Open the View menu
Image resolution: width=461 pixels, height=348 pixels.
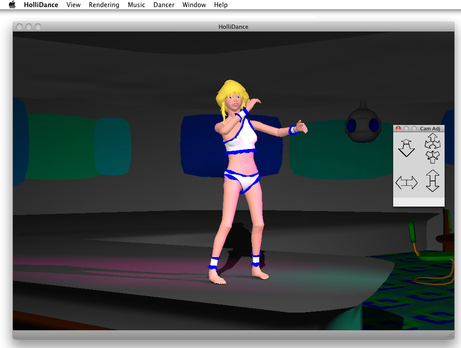(74, 5)
